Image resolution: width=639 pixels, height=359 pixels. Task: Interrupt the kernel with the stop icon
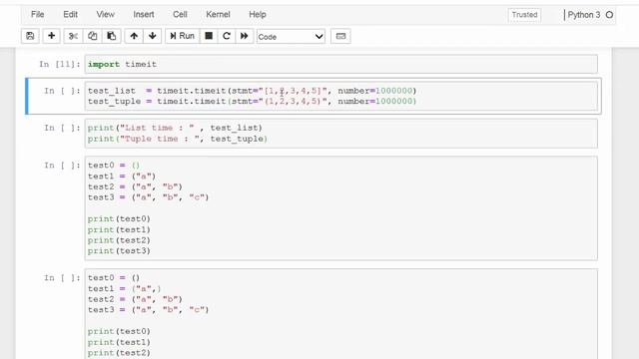point(209,36)
